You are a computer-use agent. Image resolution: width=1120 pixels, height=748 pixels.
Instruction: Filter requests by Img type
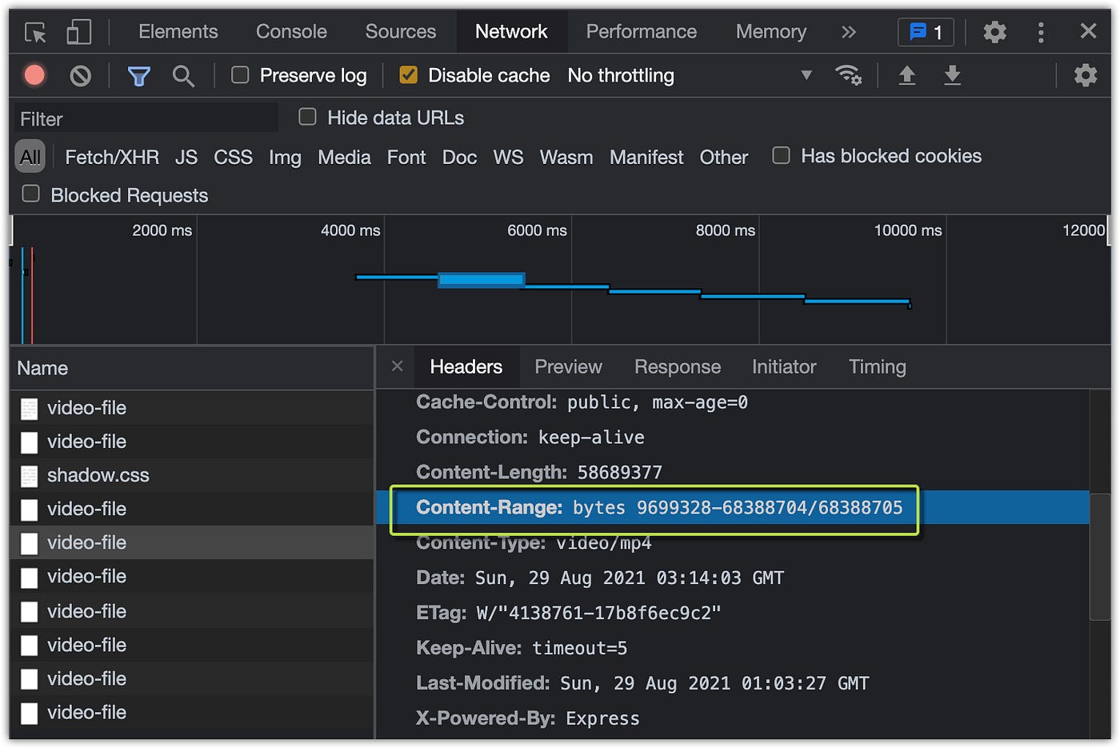click(x=285, y=157)
